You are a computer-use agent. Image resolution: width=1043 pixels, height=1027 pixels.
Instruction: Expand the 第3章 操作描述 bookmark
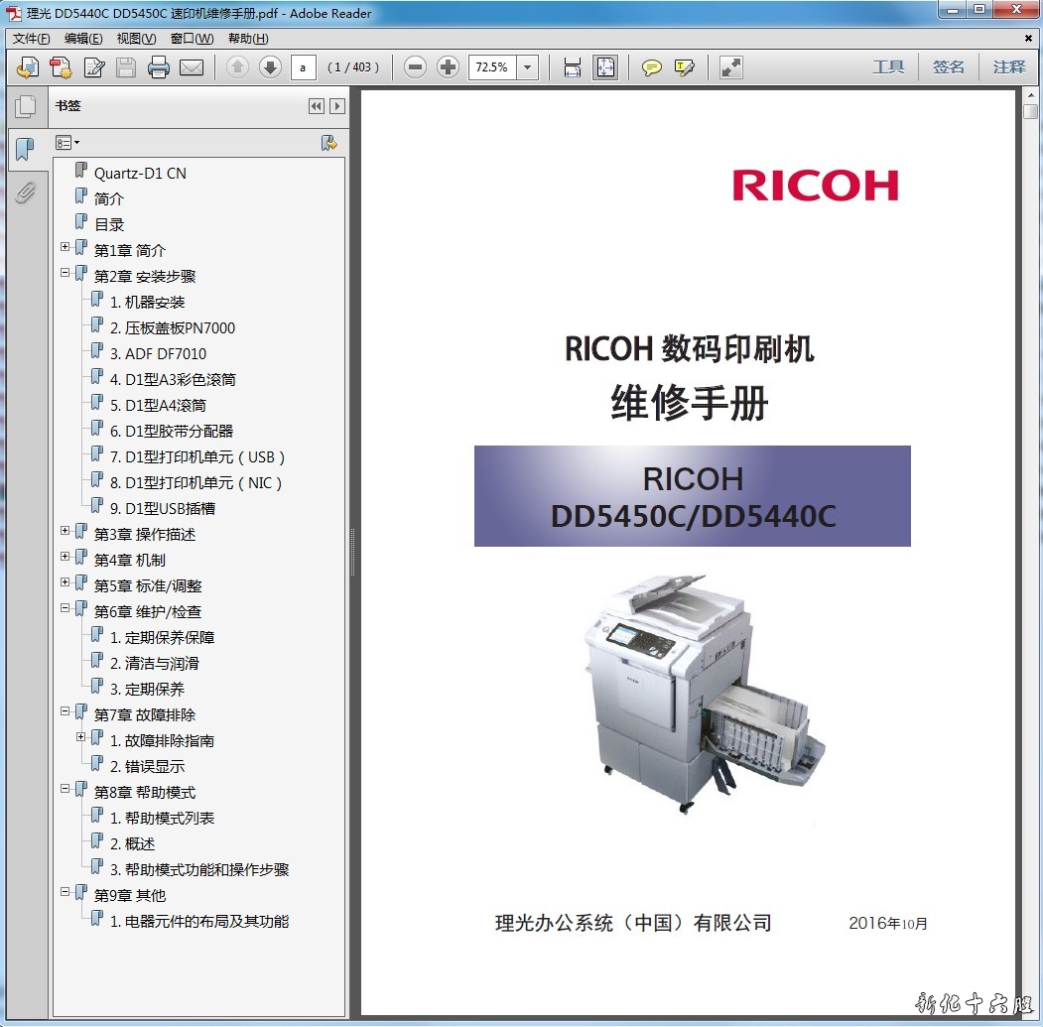pyautogui.click(x=65, y=532)
